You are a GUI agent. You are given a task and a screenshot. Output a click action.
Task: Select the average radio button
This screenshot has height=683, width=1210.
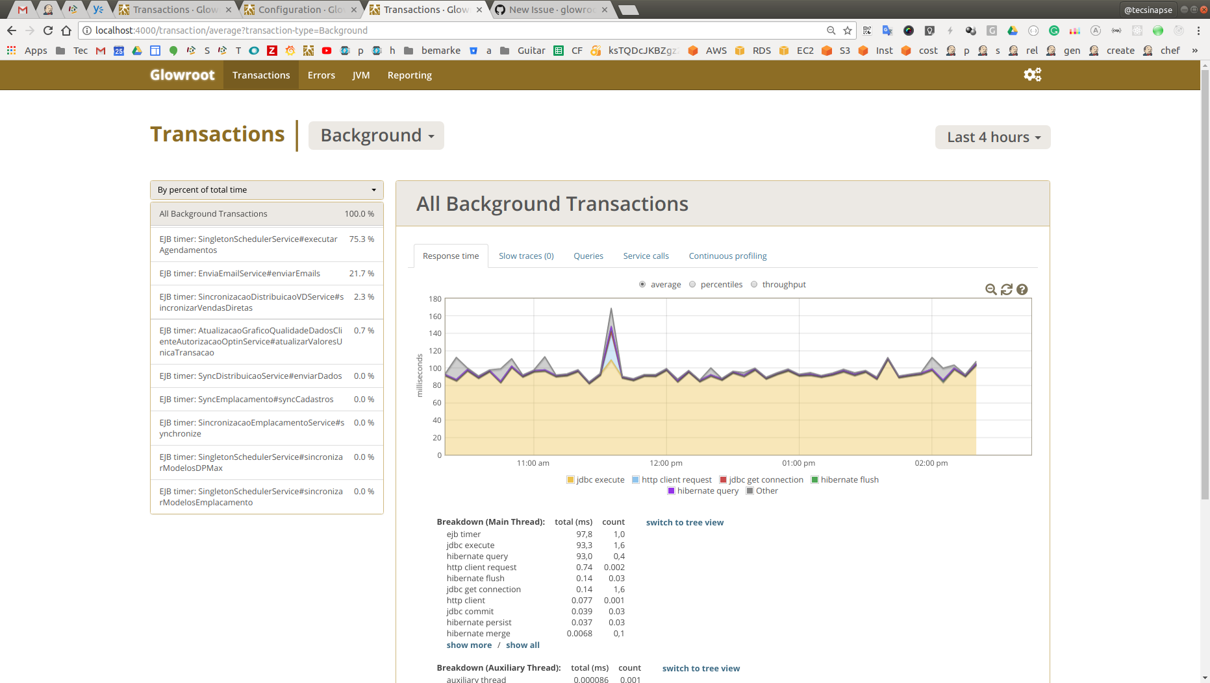(x=642, y=284)
